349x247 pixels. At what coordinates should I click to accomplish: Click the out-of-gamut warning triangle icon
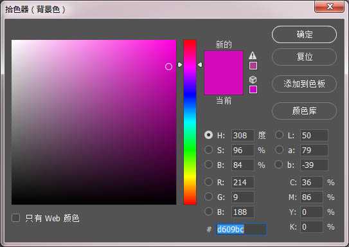[x=253, y=55]
